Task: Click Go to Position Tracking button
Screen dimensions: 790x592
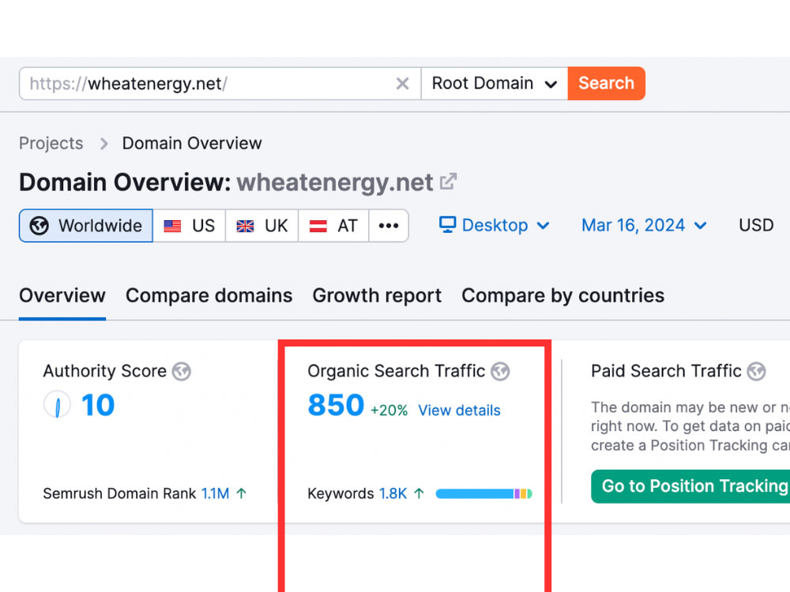Action: (690, 486)
